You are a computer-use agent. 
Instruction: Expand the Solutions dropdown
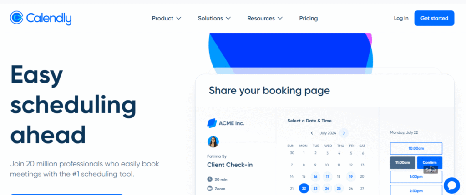pos(214,19)
